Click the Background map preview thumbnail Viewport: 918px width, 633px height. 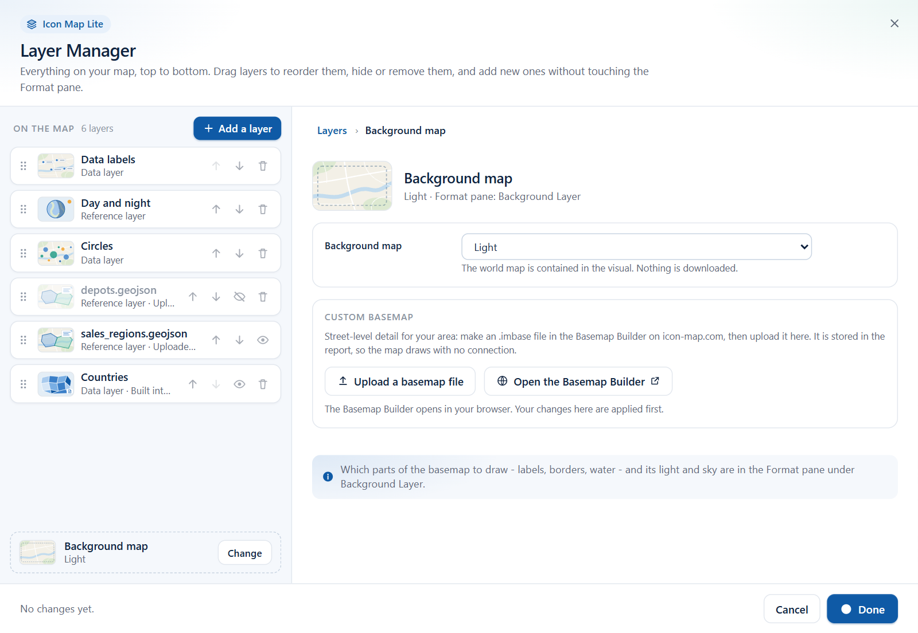352,186
